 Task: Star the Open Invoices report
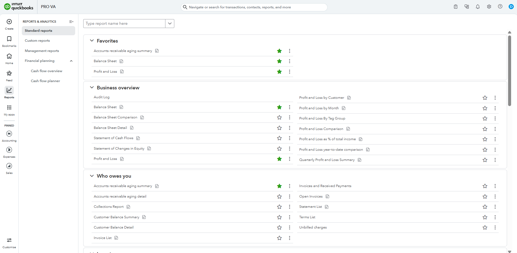pos(485,197)
